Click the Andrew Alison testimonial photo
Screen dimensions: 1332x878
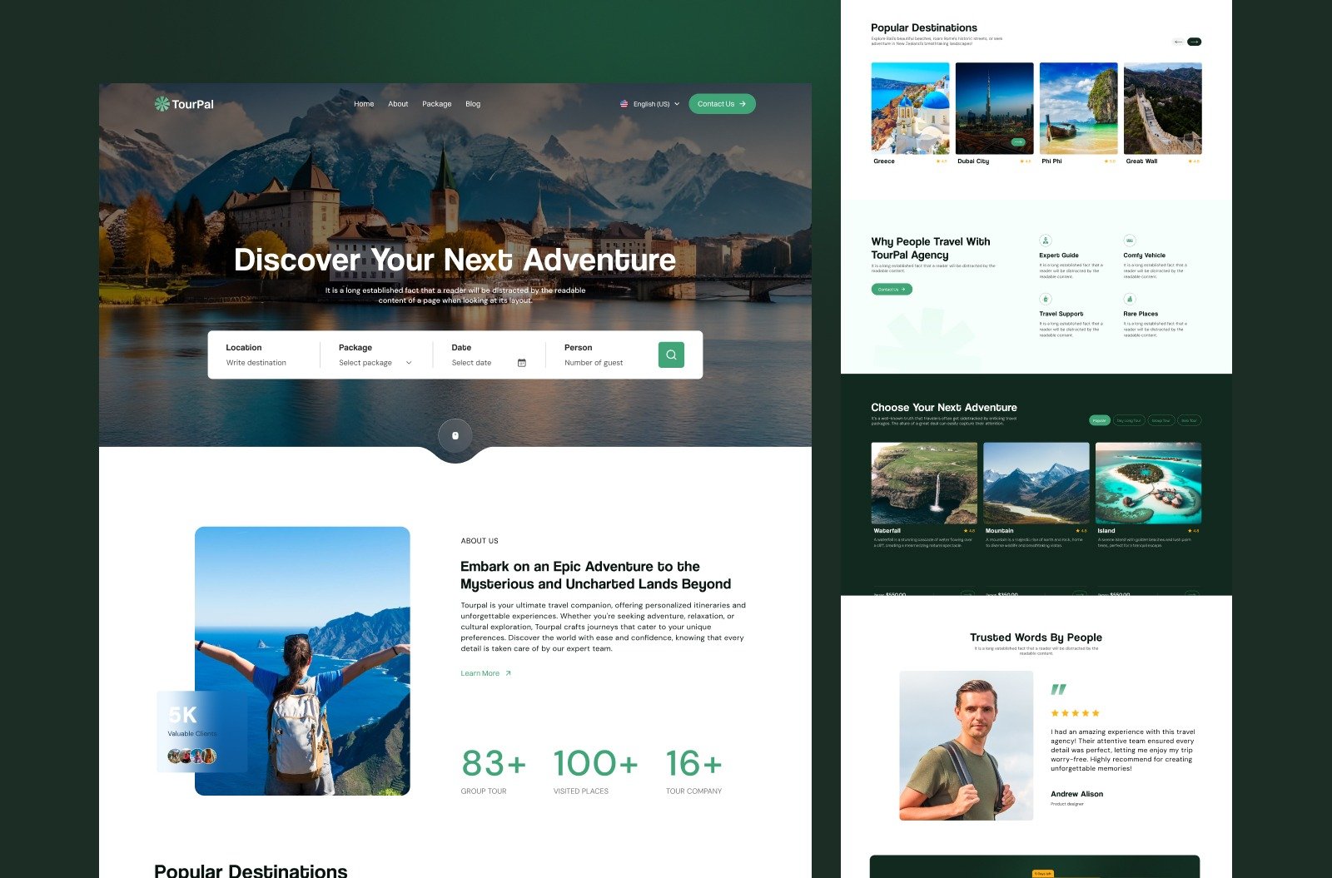pyautogui.click(x=966, y=746)
